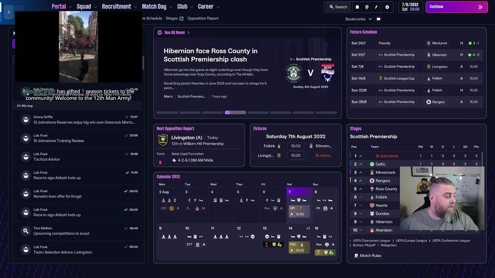Click the Fixture Schedule heading
The width and height of the screenshot is (495, 278).
[x=364, y=32]
